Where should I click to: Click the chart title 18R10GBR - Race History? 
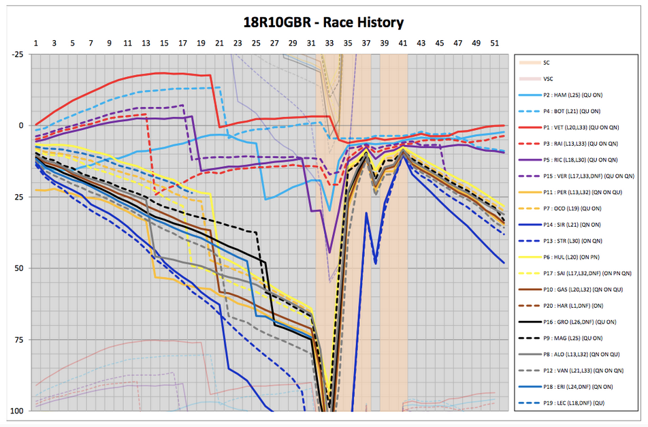click(x=323, y=22)
